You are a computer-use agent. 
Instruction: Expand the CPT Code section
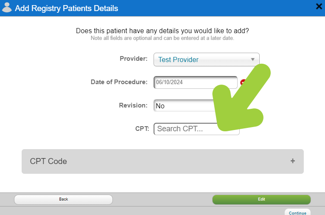click(162, 161)
